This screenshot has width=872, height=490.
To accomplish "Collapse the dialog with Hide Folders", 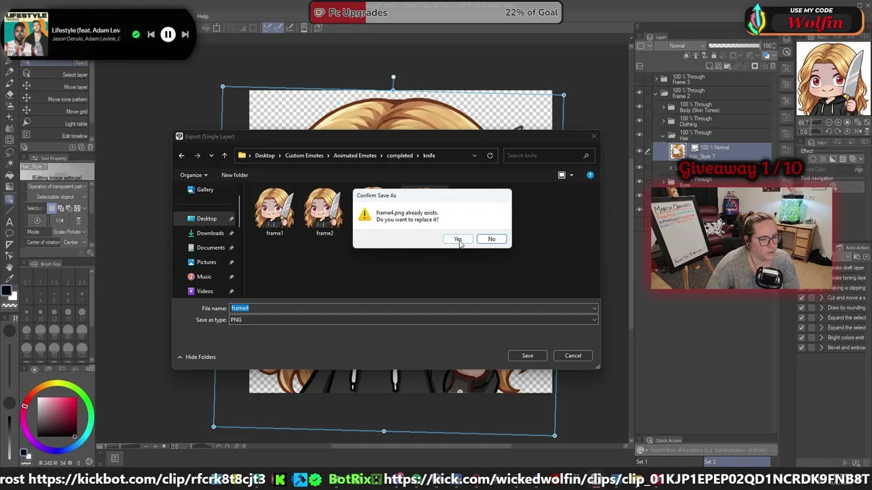I will (196, 357).
